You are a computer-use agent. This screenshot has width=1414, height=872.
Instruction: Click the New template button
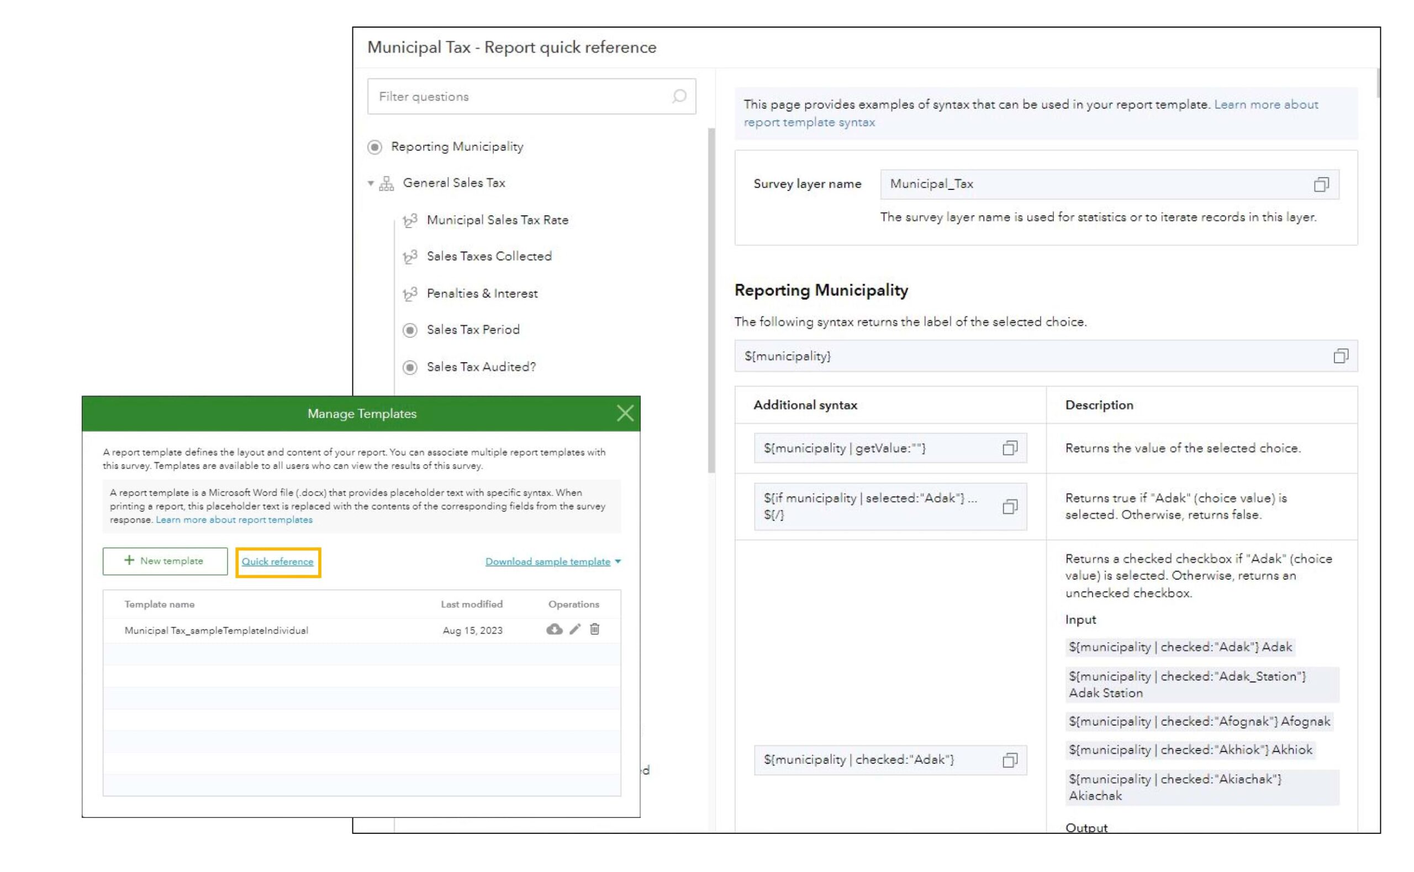point(165,561)
